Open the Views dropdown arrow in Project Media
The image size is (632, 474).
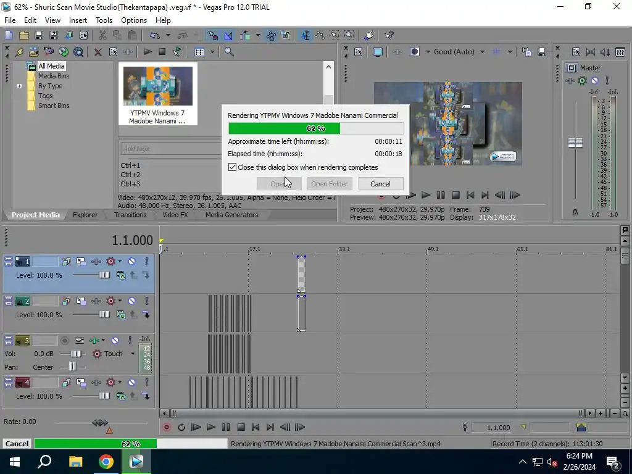click(212, 52)
